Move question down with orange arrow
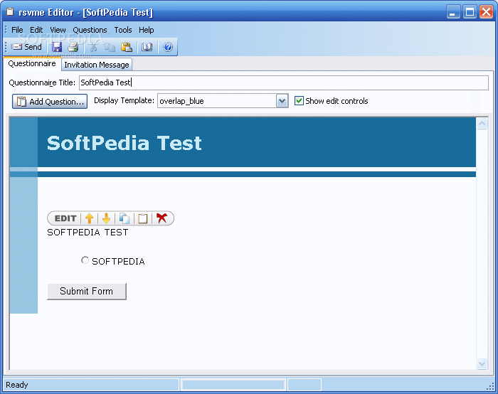 pos(107,218)
